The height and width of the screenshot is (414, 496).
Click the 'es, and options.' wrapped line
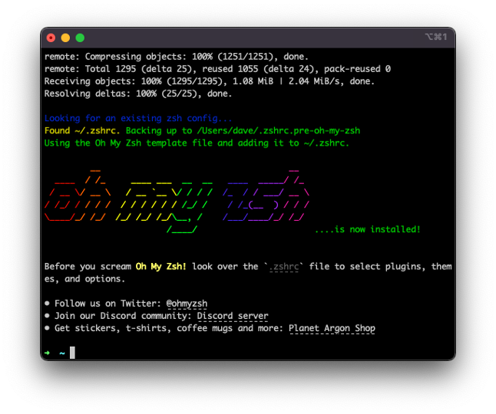click(84, 279)
